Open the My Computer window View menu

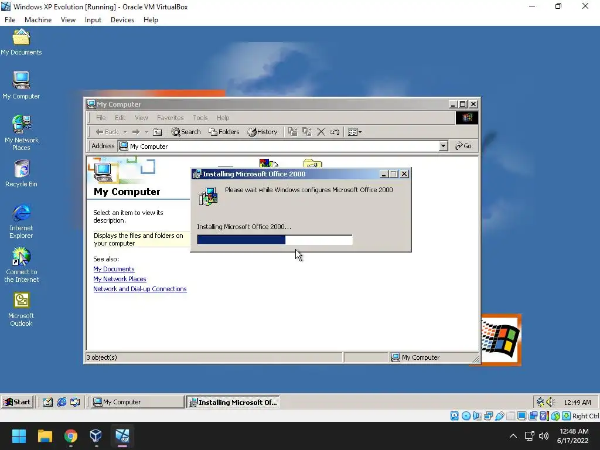[x=141, y=118]
